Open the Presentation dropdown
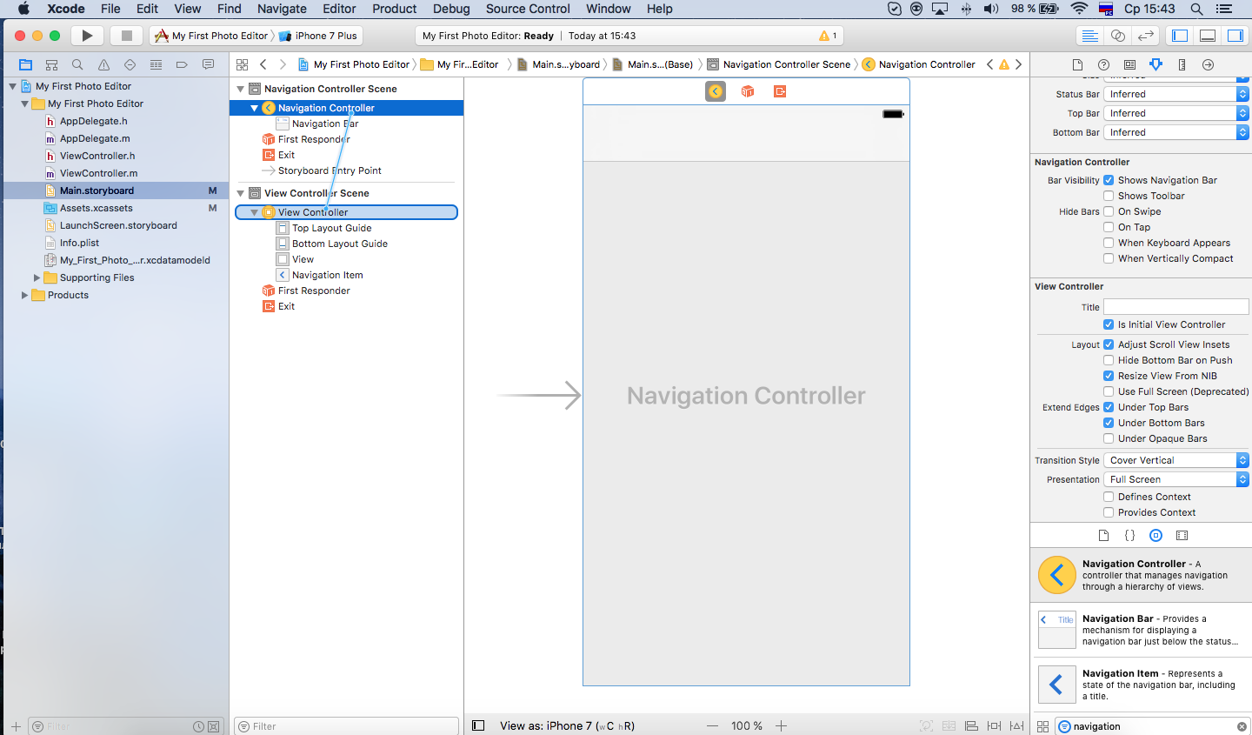Screen dimensions: 1252x735 [1176, 479]
